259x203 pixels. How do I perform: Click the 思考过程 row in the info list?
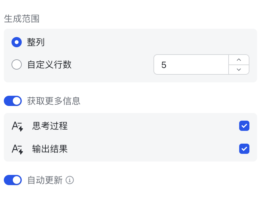tap(130, 126)
